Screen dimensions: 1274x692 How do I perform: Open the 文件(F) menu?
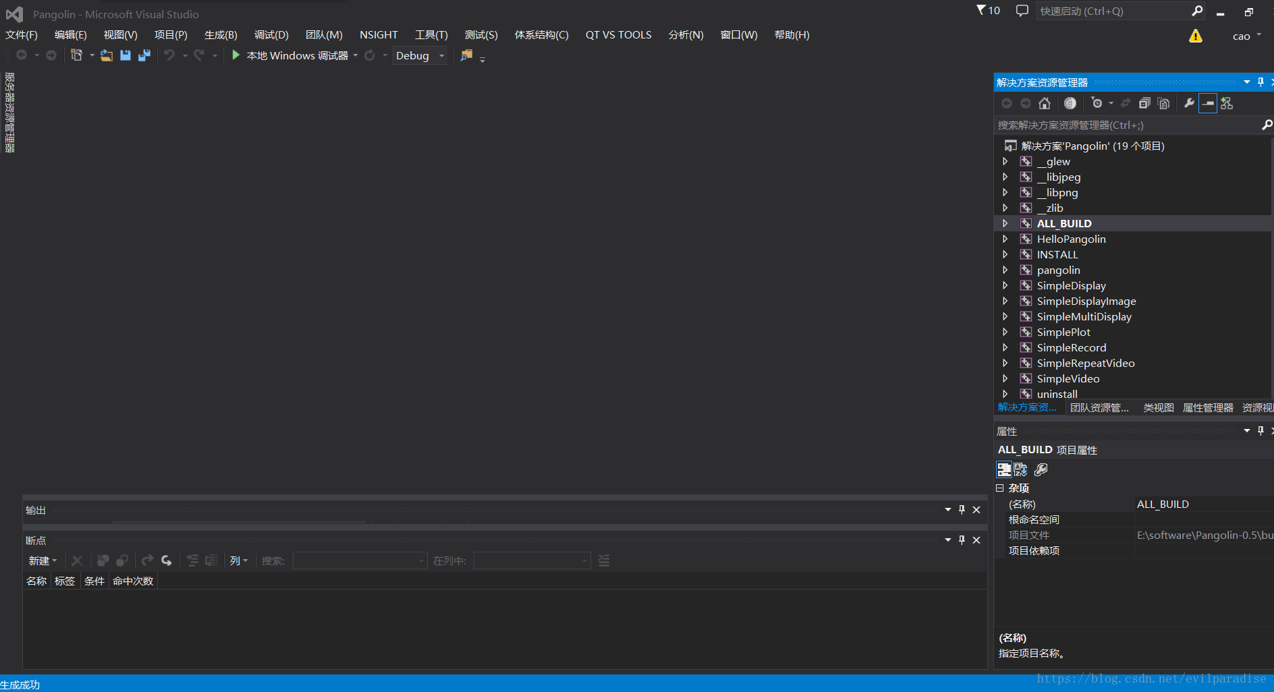tap(22, 34)
